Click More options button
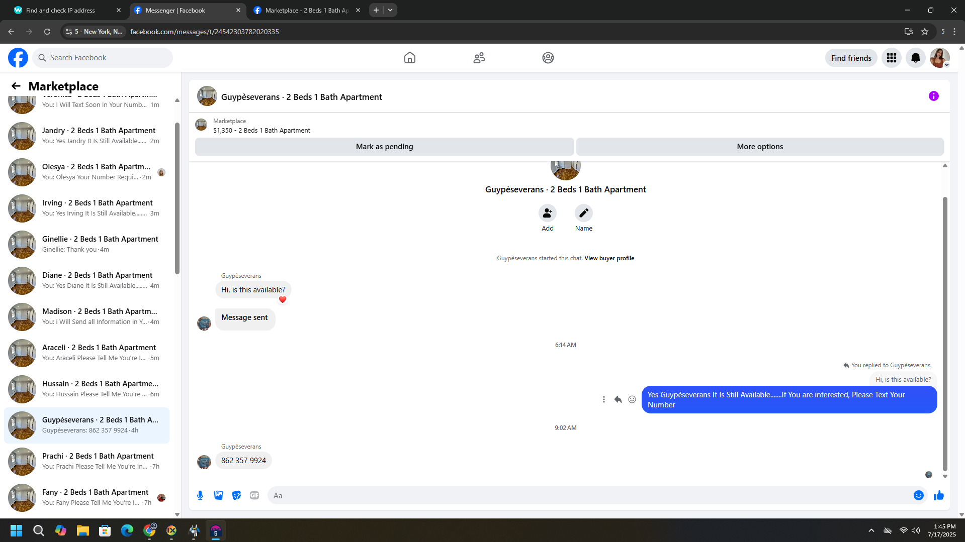The image size is (965, 542). [760, 147]
